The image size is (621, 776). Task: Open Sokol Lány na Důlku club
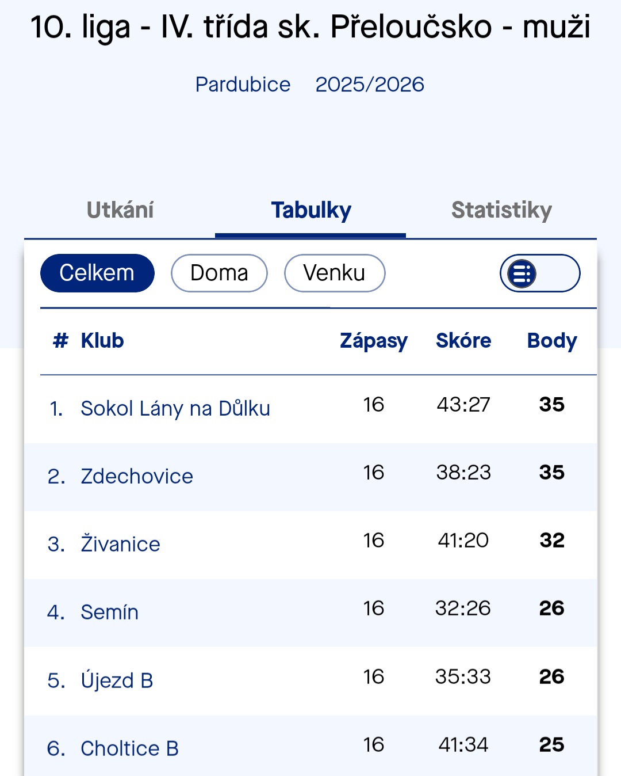point(175,408)
